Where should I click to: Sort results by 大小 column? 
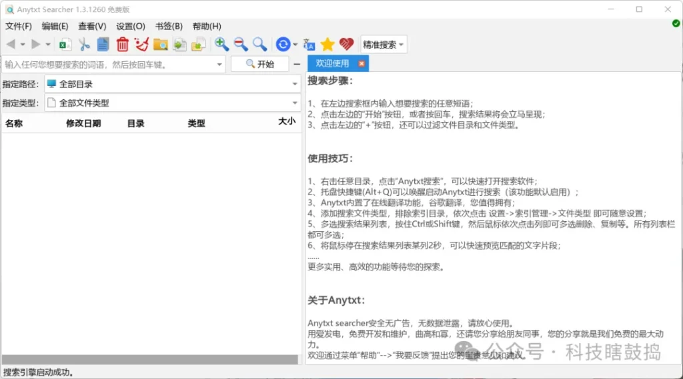click(287, 121)
